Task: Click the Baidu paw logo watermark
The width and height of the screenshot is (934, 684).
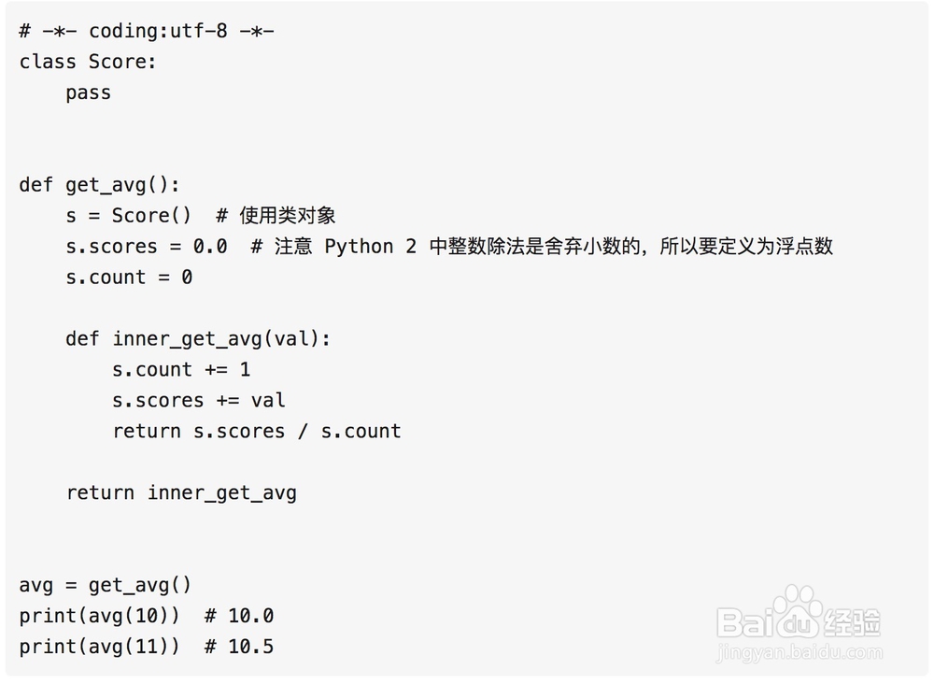Action: [x=799, y=614]
